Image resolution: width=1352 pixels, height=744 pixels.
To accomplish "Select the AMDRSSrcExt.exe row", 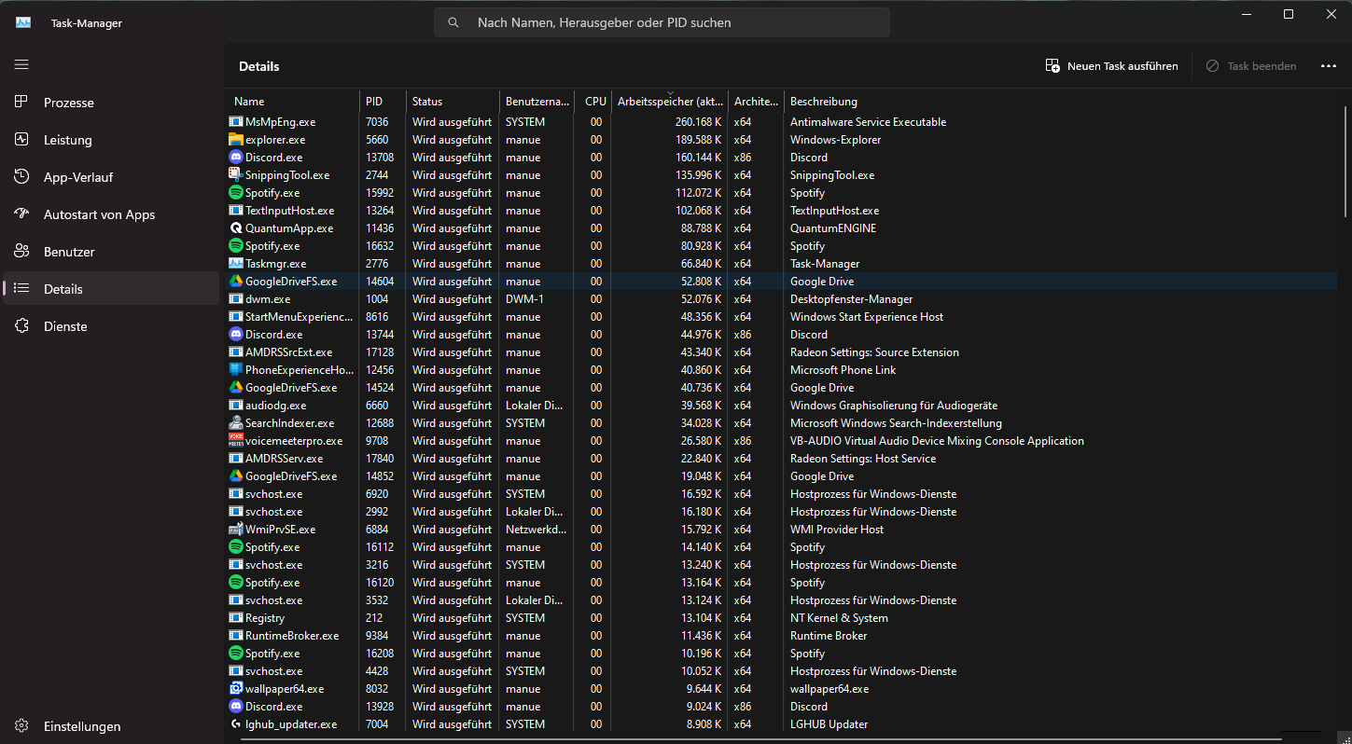I will pyautogui.click(x=782, y=352).
